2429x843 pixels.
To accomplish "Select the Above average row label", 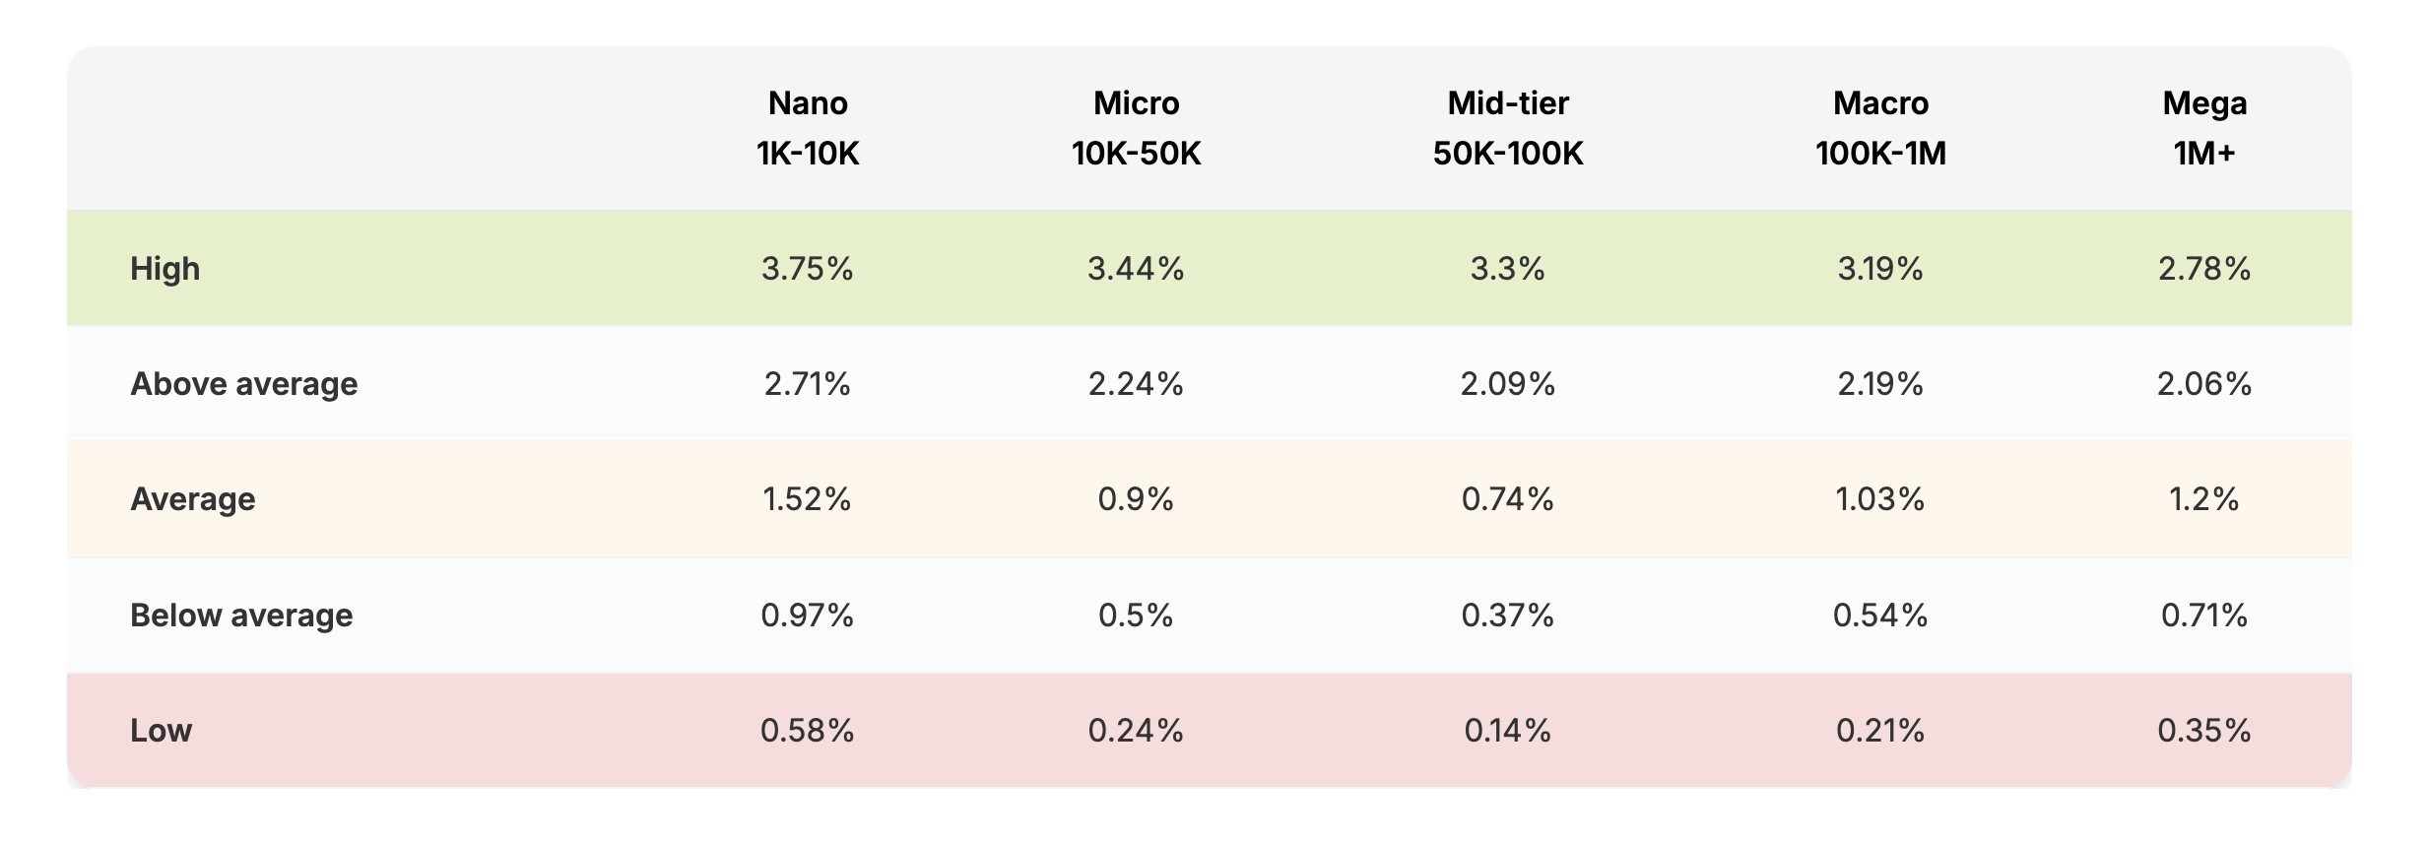I will (243, 384).
